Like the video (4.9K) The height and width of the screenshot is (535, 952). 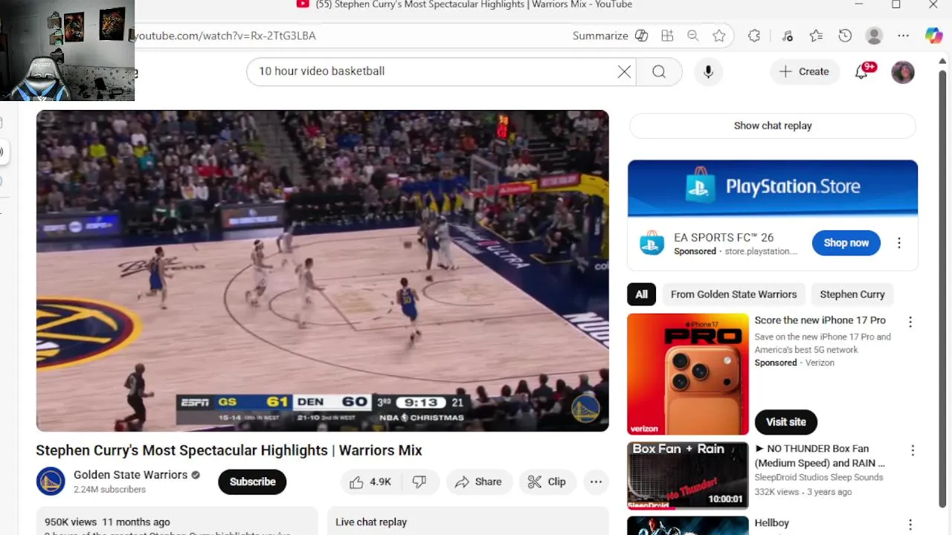[x=373, y=481]
